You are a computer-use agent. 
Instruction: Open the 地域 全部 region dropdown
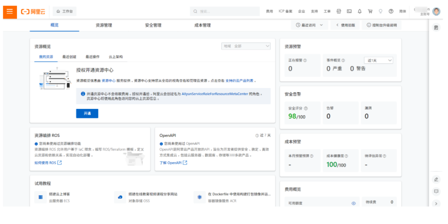246,46
